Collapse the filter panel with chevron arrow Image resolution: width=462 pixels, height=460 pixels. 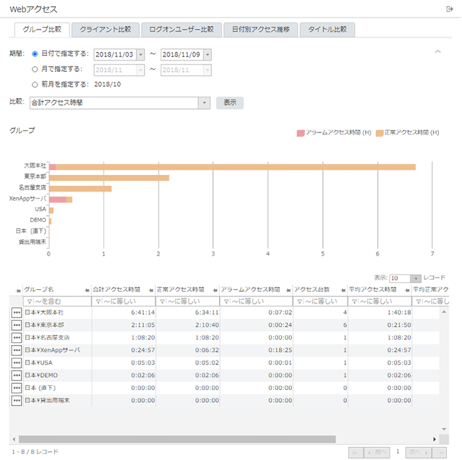[438, 52]
